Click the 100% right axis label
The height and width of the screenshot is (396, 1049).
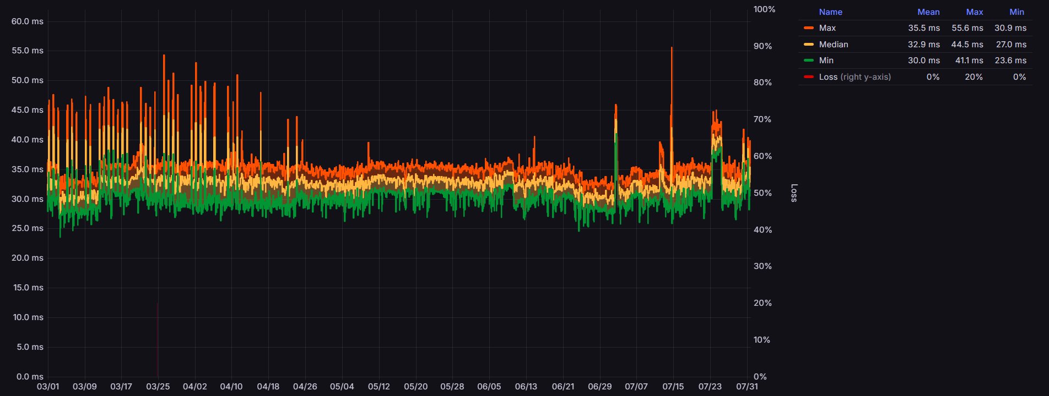tap(764, 9)
